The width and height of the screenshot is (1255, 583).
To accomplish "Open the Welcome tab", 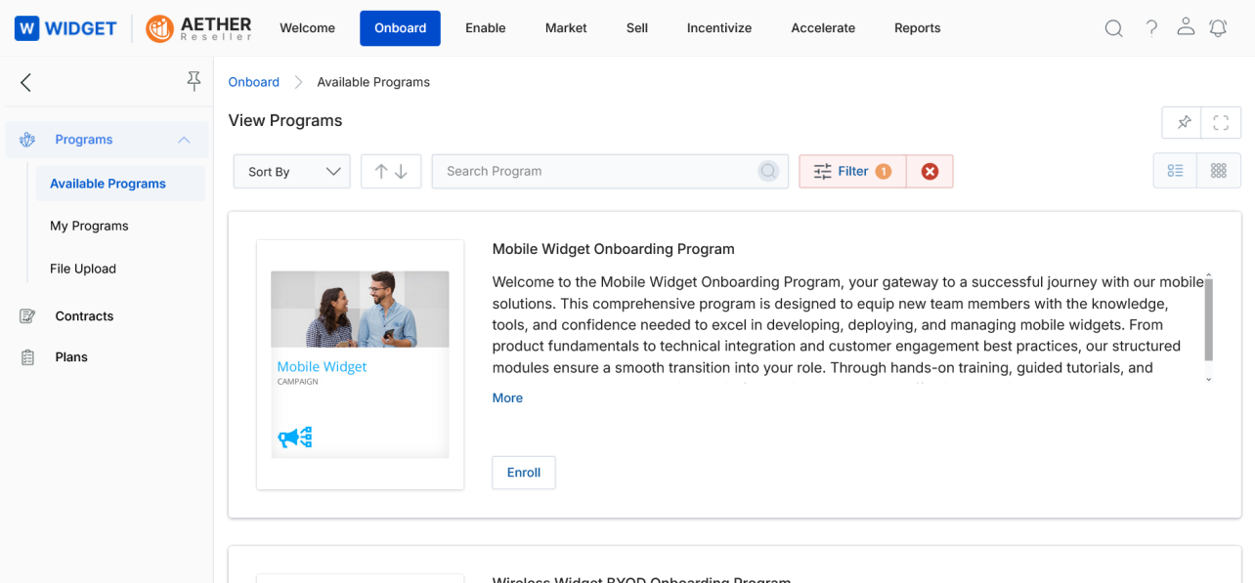I will (x=307, y=28).
